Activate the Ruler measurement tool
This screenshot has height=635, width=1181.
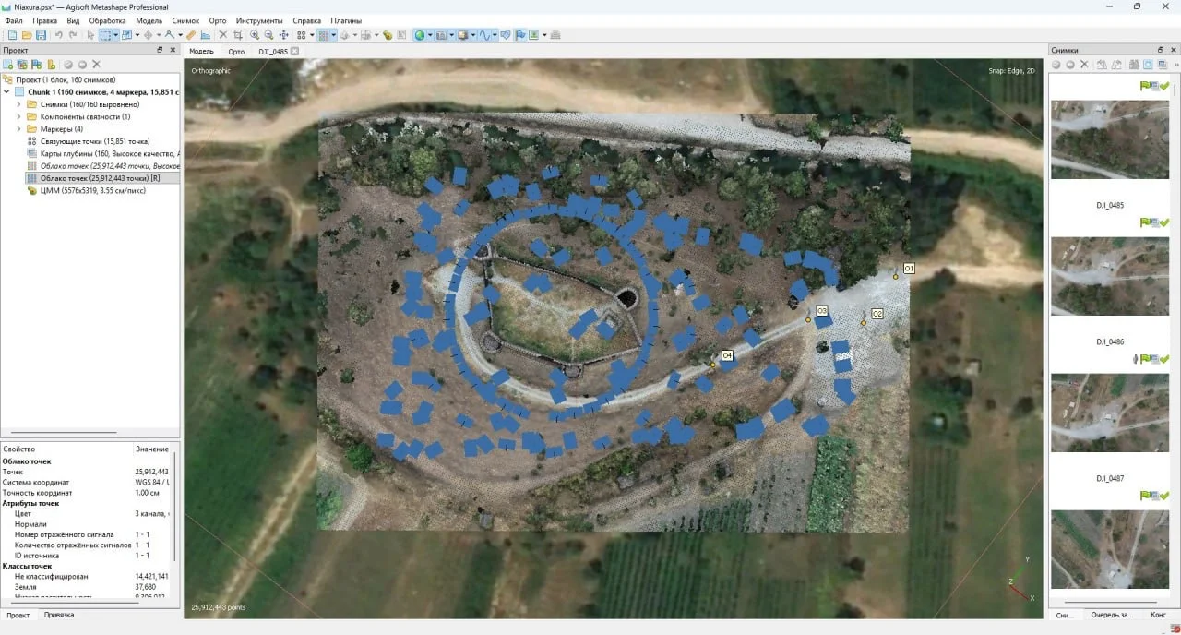coord(189,34)
